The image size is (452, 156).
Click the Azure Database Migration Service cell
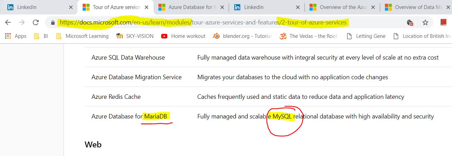click(x=136, y=77)
